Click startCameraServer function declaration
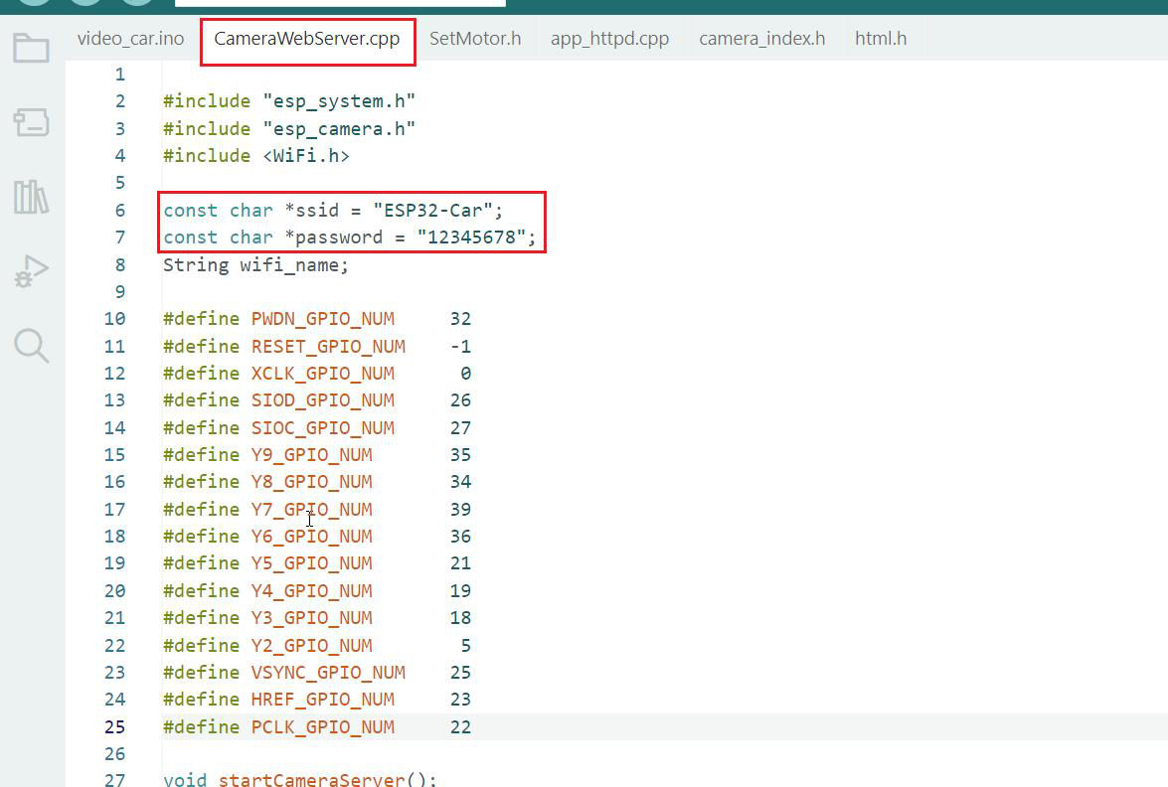 (299, 779)
